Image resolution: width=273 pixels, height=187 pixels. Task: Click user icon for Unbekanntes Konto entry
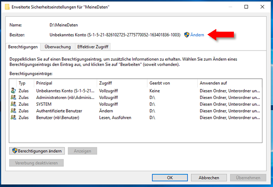tap(13, 90)
